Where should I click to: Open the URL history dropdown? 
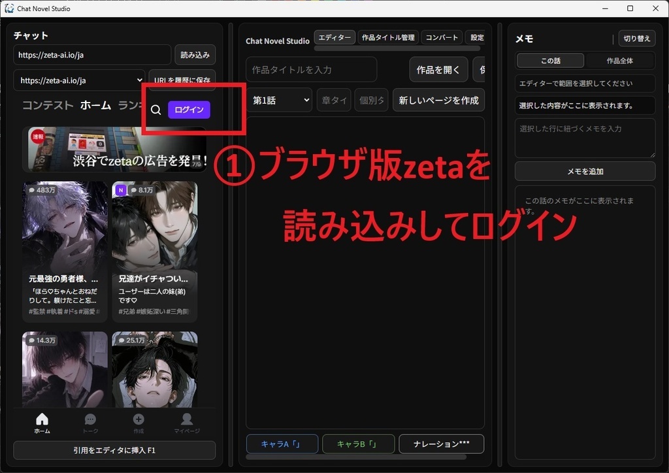coord(79,80)
